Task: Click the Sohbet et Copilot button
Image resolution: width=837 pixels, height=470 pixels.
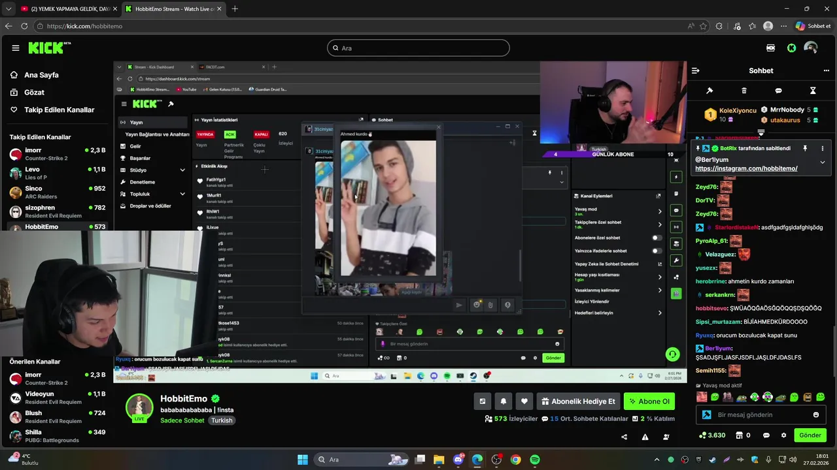Action: (813, 26)
